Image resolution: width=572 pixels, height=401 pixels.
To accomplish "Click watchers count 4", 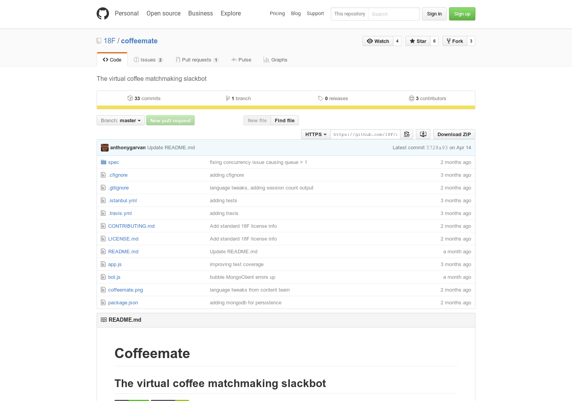I will click(397, 41).
